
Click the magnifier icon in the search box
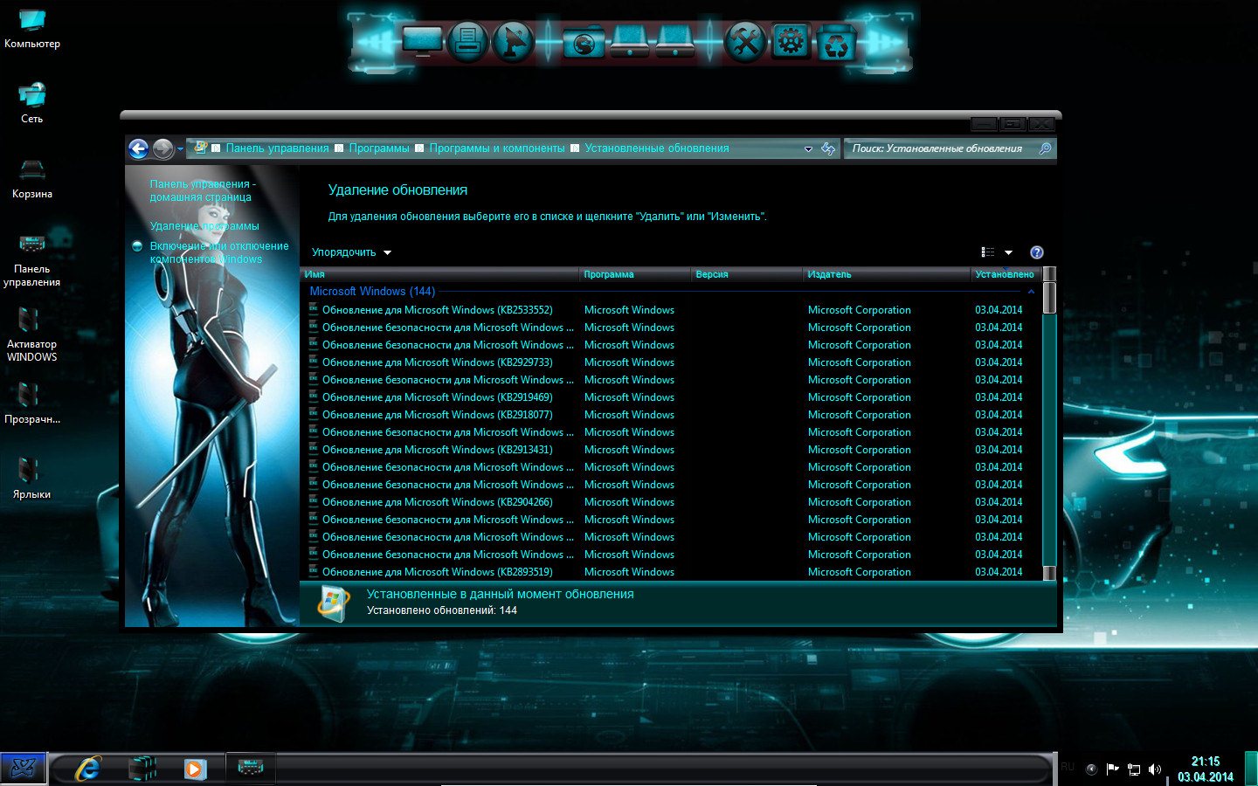pos(1044,148)
